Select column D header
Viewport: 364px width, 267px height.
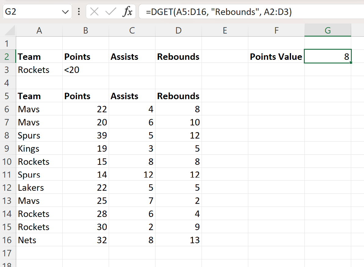tap(179, 31)
